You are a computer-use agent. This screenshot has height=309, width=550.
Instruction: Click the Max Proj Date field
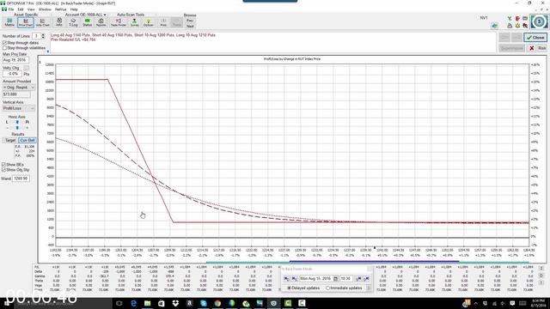pyautogui.click(x=15, y=60)
